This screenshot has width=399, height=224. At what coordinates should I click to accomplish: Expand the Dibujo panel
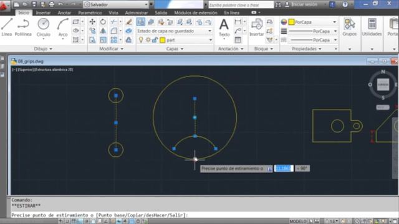[43, 49]
